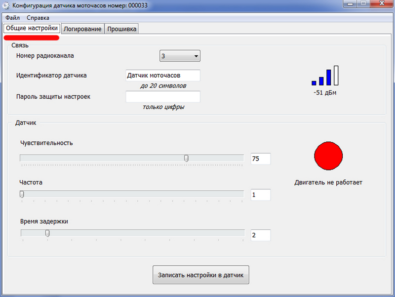
Task: Focus the Пароль защиты настроек field
Action: pos(163,96)
